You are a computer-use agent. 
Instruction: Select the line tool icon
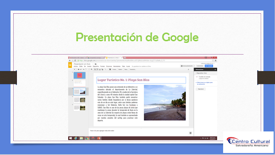point(105,70)
